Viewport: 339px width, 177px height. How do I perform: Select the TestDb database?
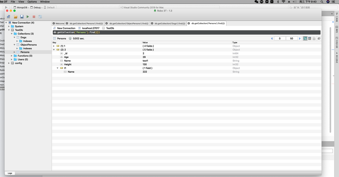click(x=19, y=30)
